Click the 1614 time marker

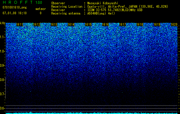point(71,25)
